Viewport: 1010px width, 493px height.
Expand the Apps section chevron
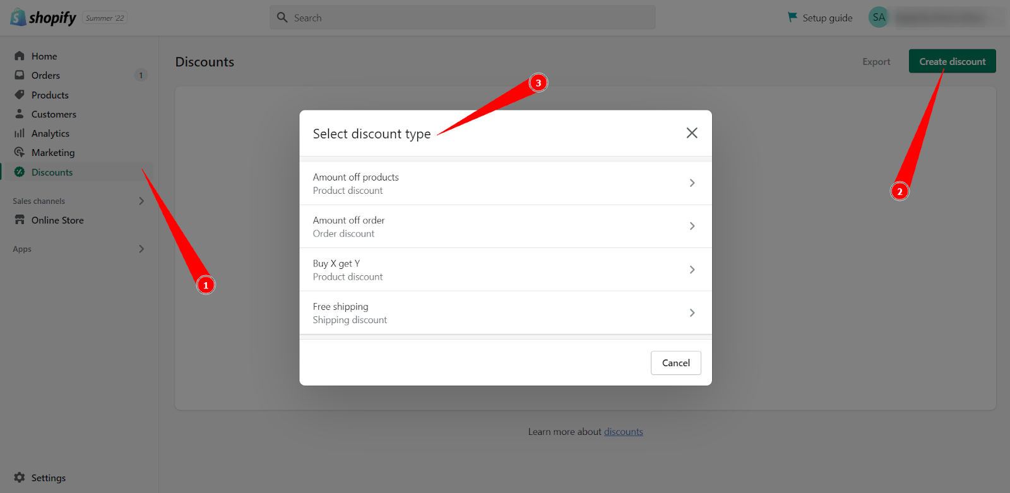click(x=141, y=249)
